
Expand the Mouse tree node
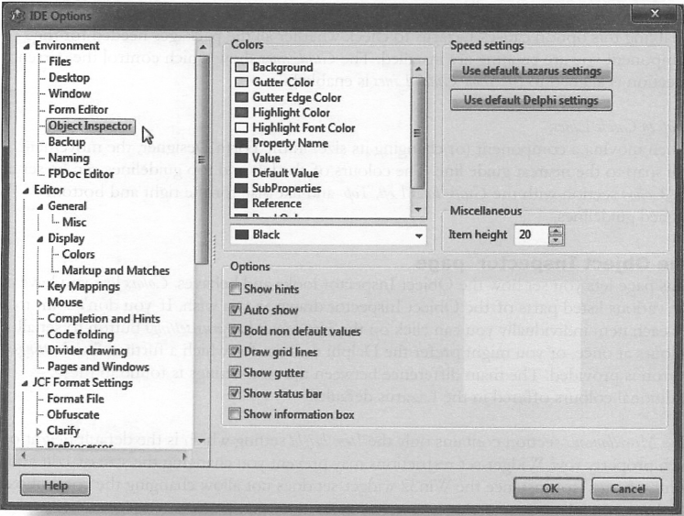[x=39, y=302]
